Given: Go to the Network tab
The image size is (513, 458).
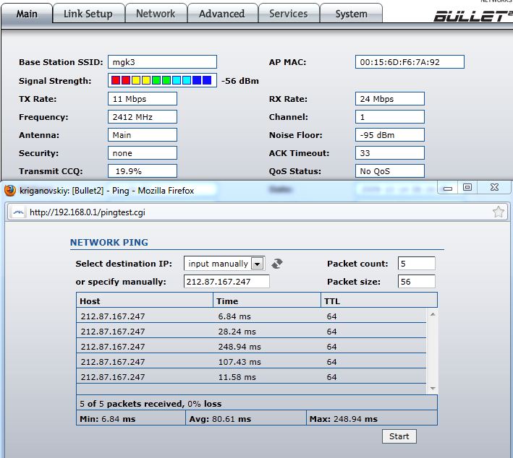Looking at the screenshot, I should click(x=156, y=14).
